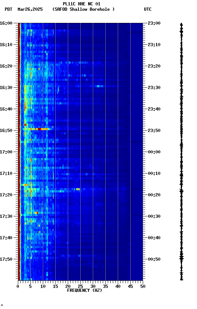Click the 0 Hz frequency tick label
This screenshot has width=197, height=309.
[18, 286]
